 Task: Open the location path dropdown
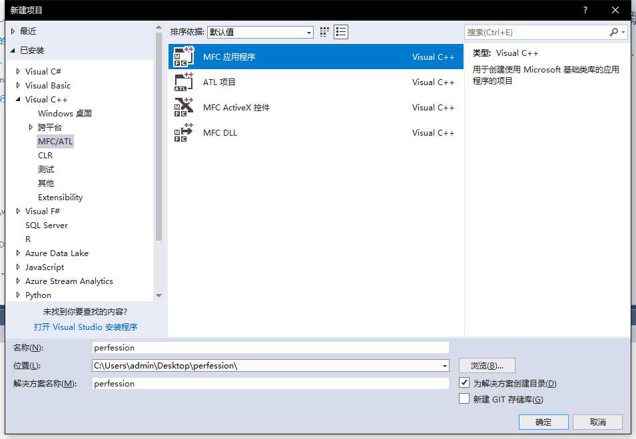[445, 366]
